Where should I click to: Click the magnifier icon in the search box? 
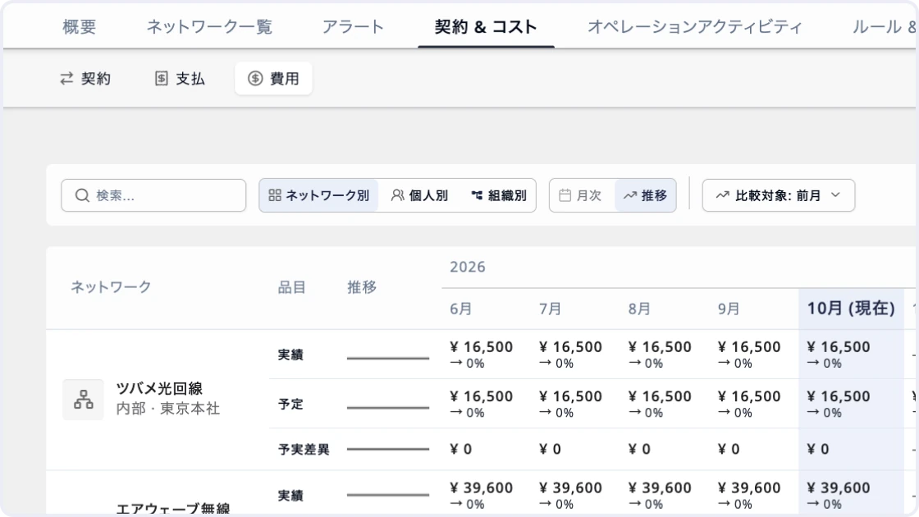click(82, 195)
